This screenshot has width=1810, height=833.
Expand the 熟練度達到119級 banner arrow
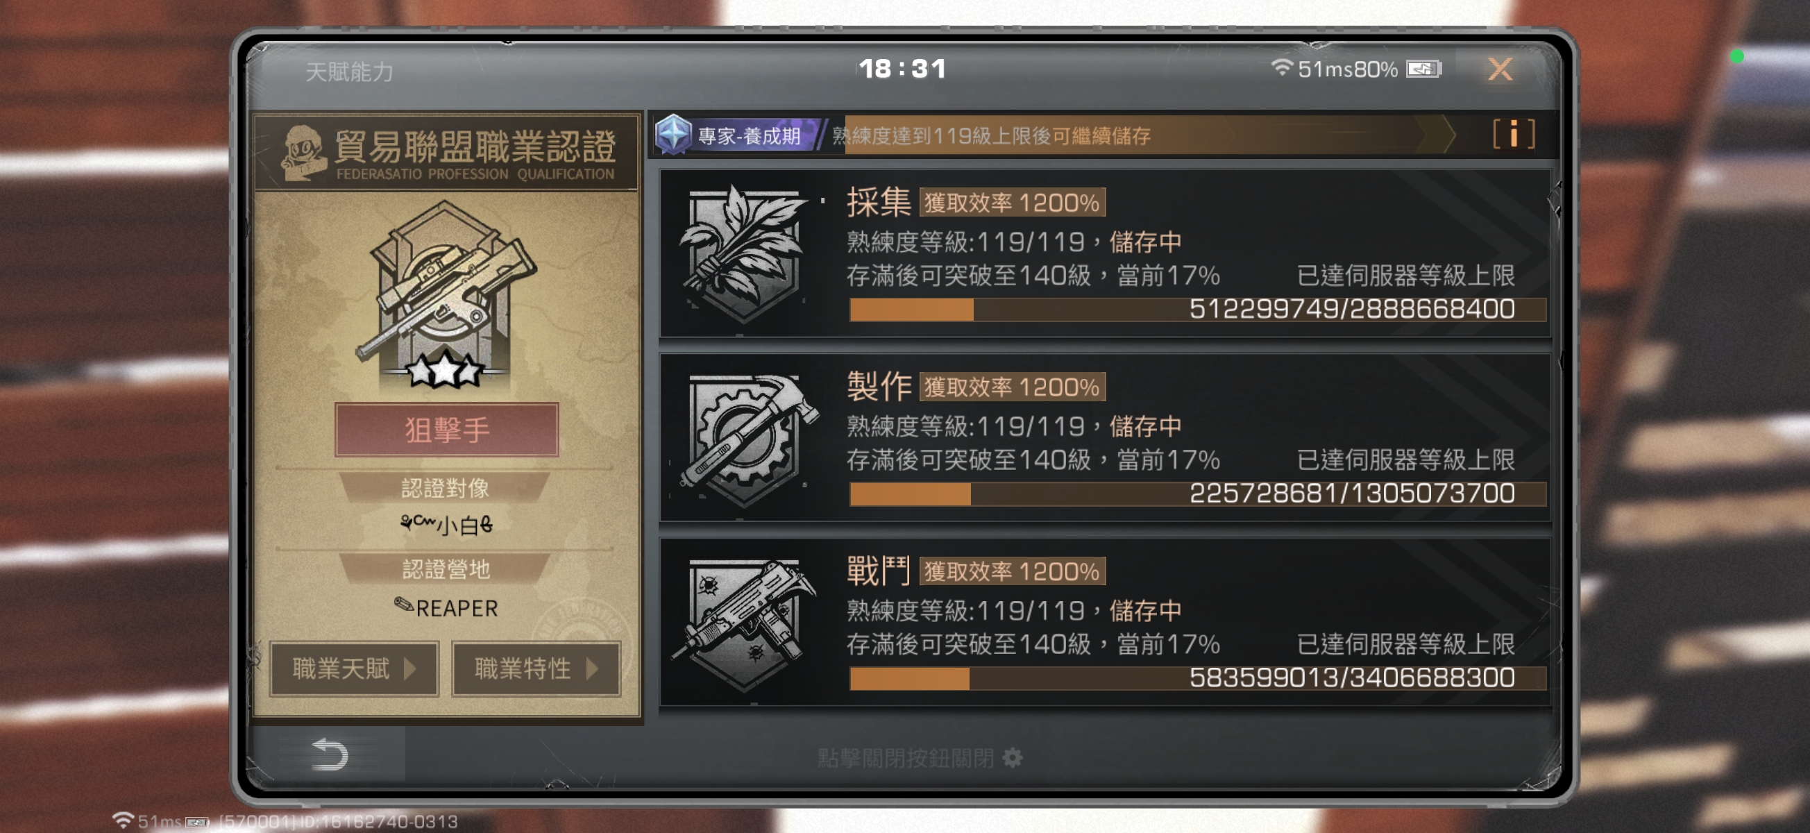coord(1437,134)
